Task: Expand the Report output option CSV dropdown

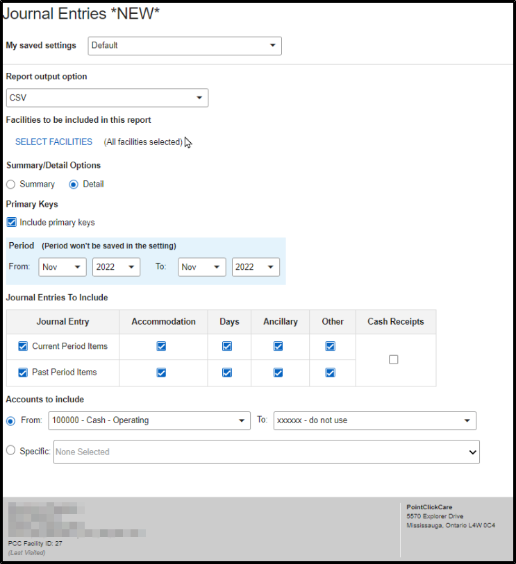Action: 107,98
